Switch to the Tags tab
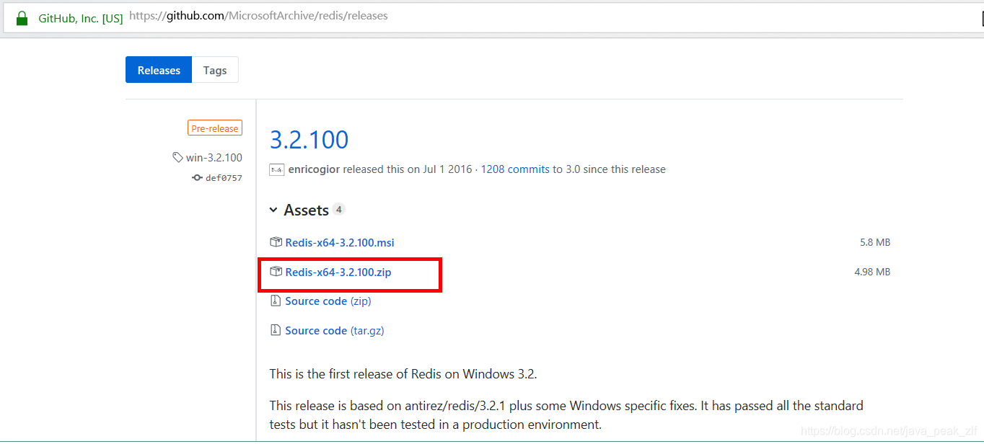The height and width of the screenshot is (444, 984). (x=215, y=70)
